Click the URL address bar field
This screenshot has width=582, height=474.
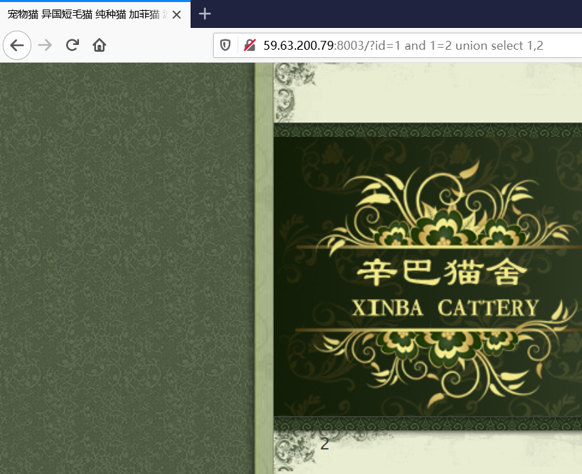[398, 46]
